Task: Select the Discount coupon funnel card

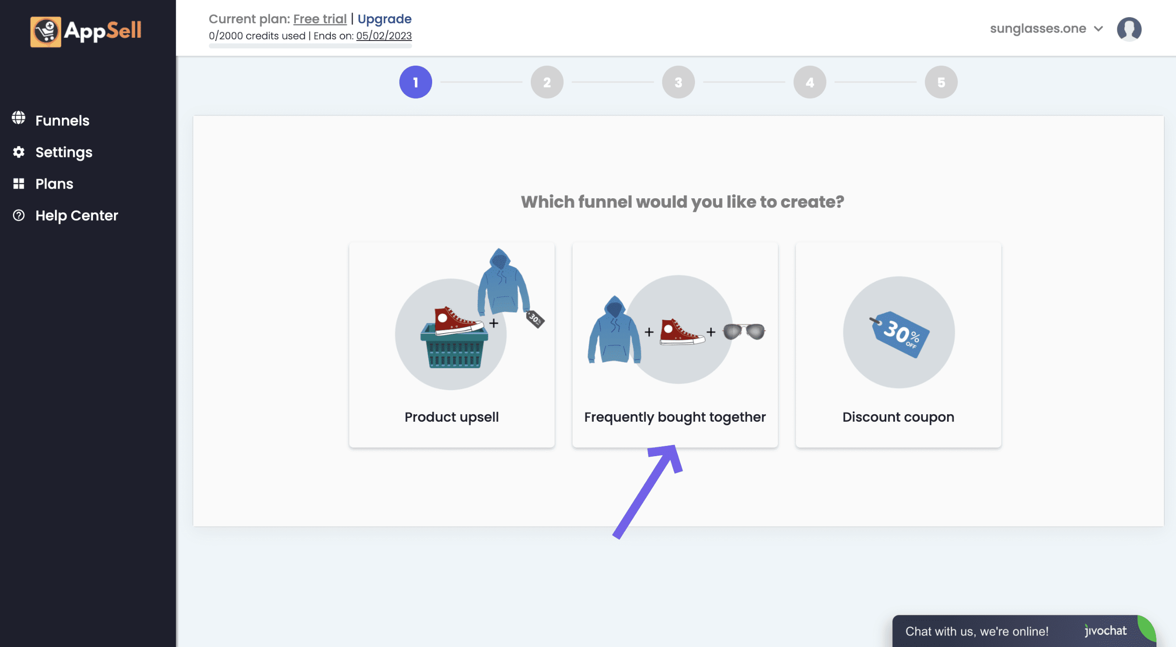Action: 898,417
